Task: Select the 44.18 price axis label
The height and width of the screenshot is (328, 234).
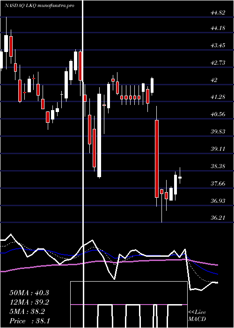Action: coord(218,28)
